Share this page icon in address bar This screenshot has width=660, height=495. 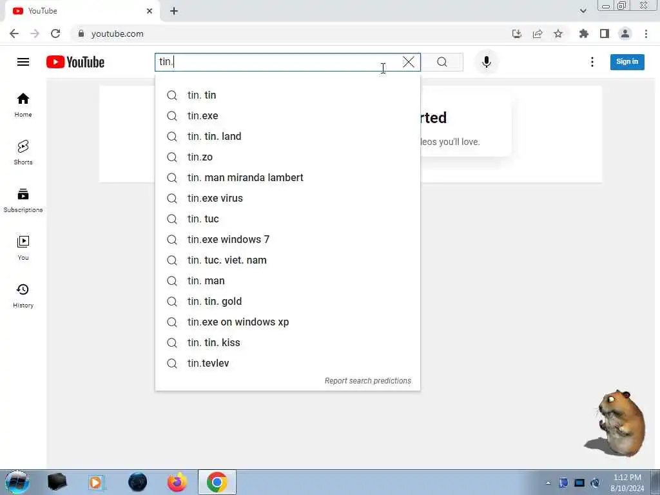tap(538, 34)
